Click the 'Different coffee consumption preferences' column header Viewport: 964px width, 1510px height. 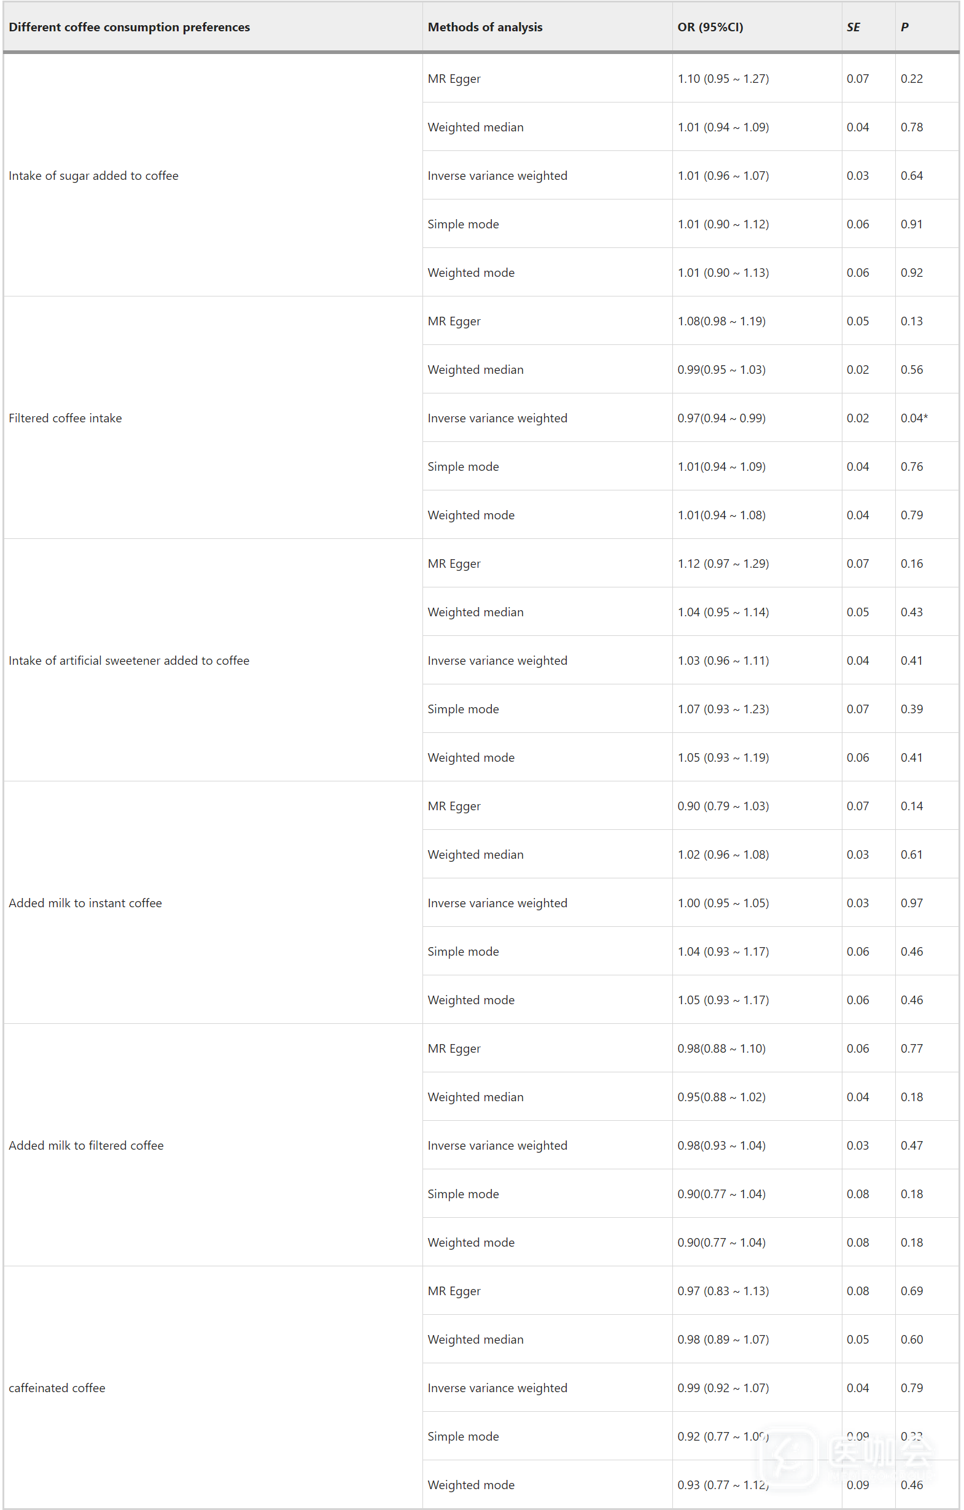click(129, 27)
